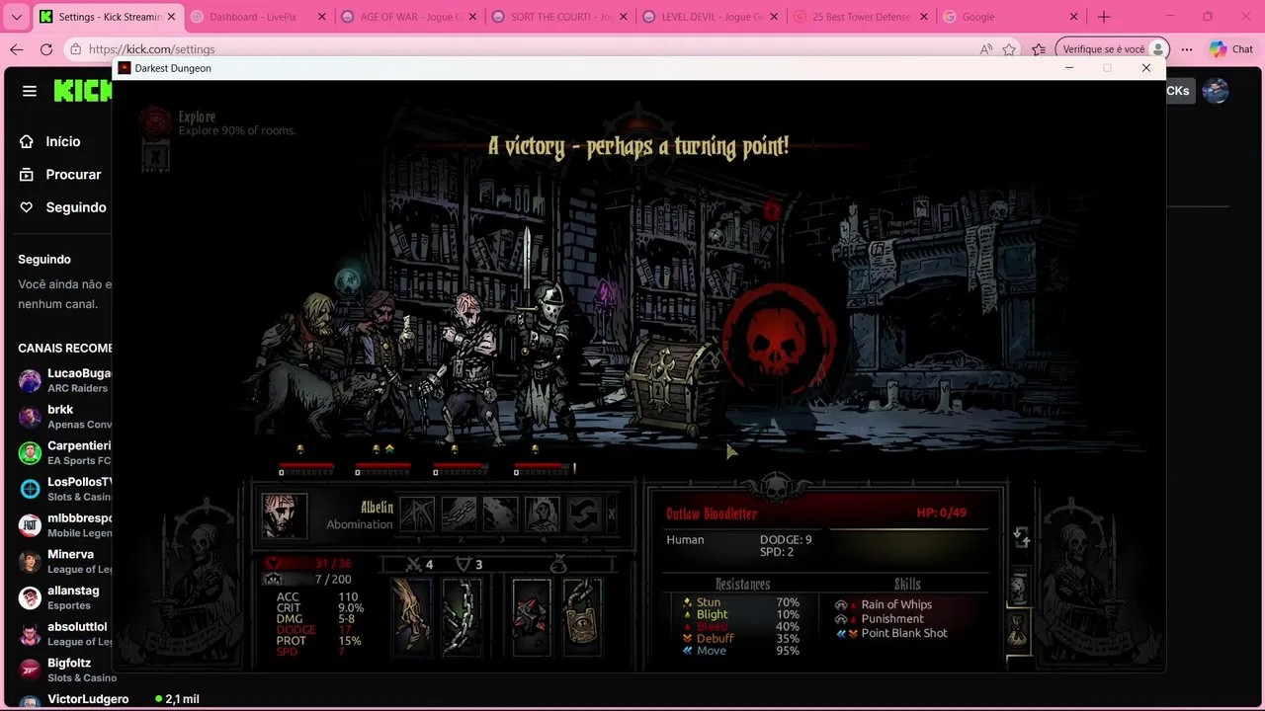Toggle the map/inventory swap arrow icon
1265x711 pixels.
(1021, 537)
